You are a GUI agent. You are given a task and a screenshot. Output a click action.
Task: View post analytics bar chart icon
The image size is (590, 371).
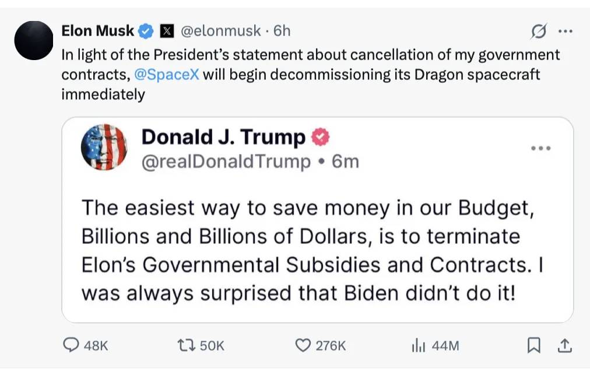pos(419,346)
